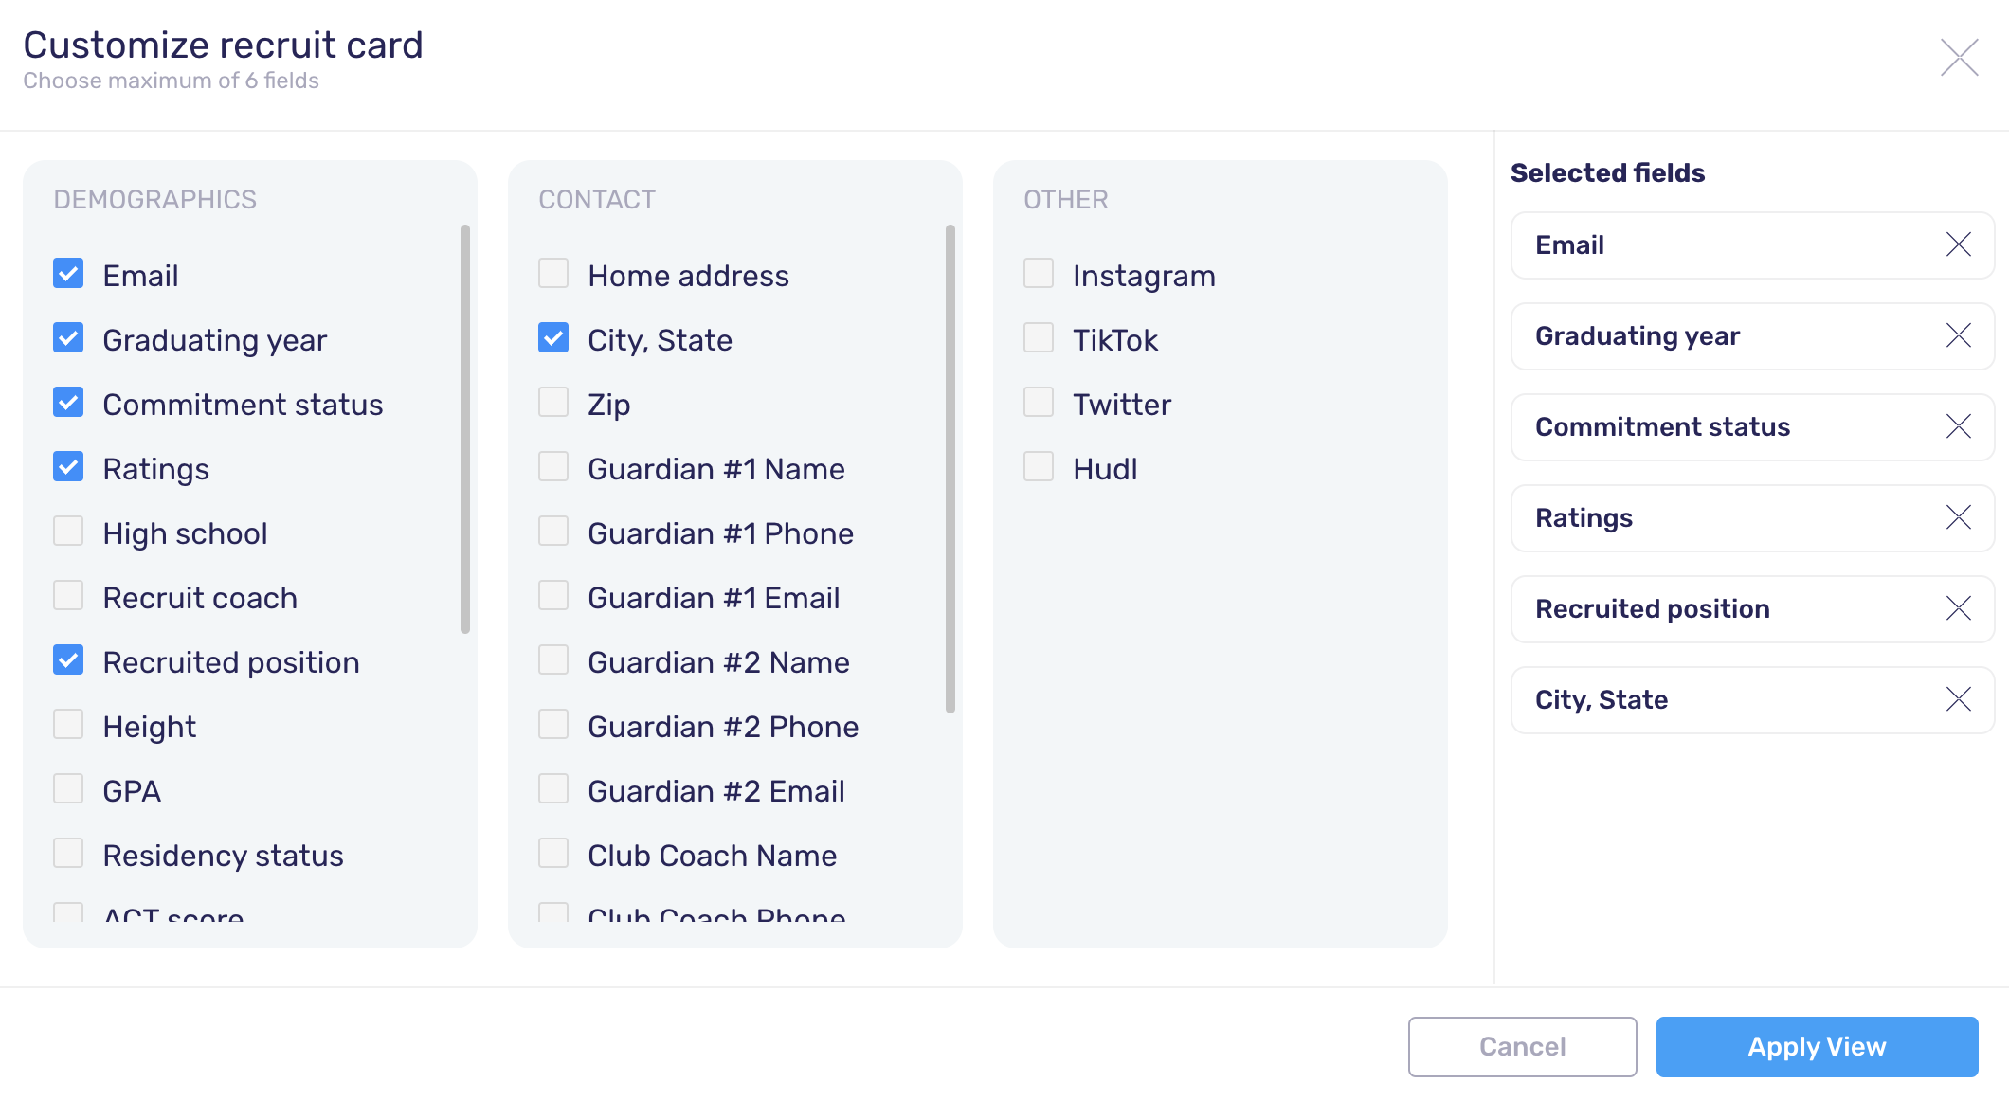Click the Apply View button

(1817, 1046)
